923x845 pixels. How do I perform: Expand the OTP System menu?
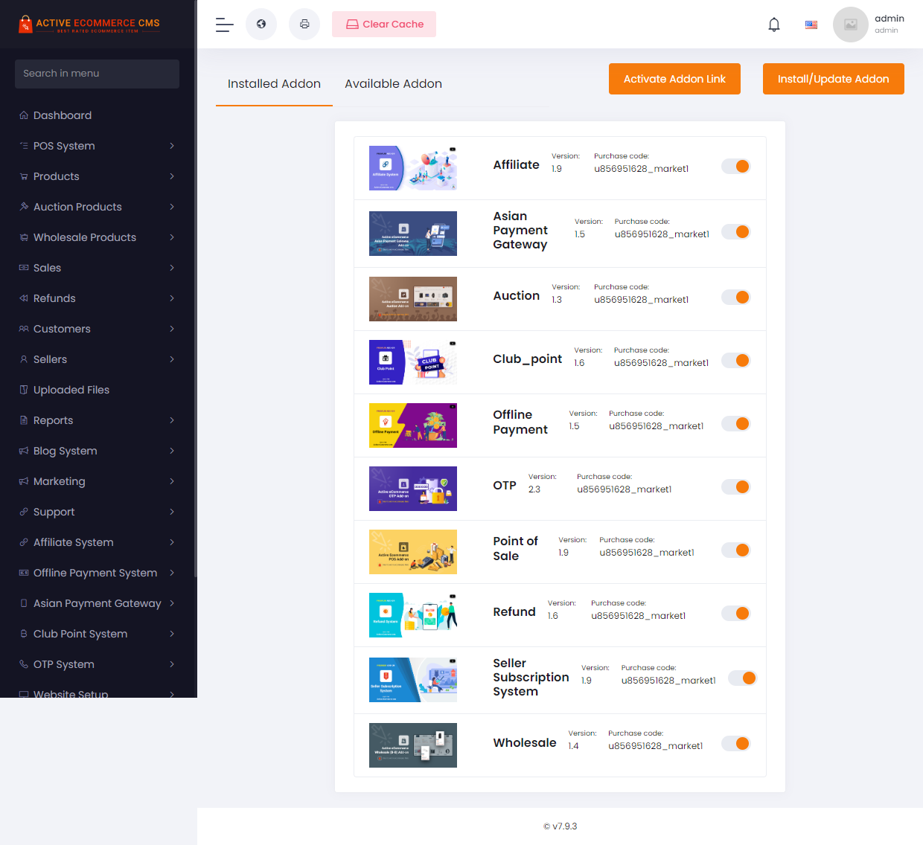coord(64,664)
